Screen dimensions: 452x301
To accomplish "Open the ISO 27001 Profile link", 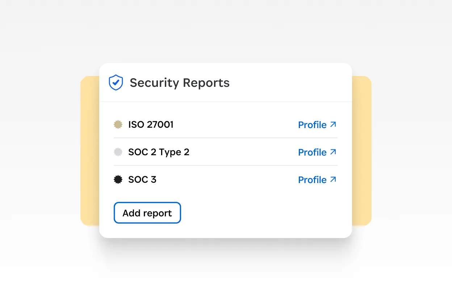I will (x=313, y=124).
